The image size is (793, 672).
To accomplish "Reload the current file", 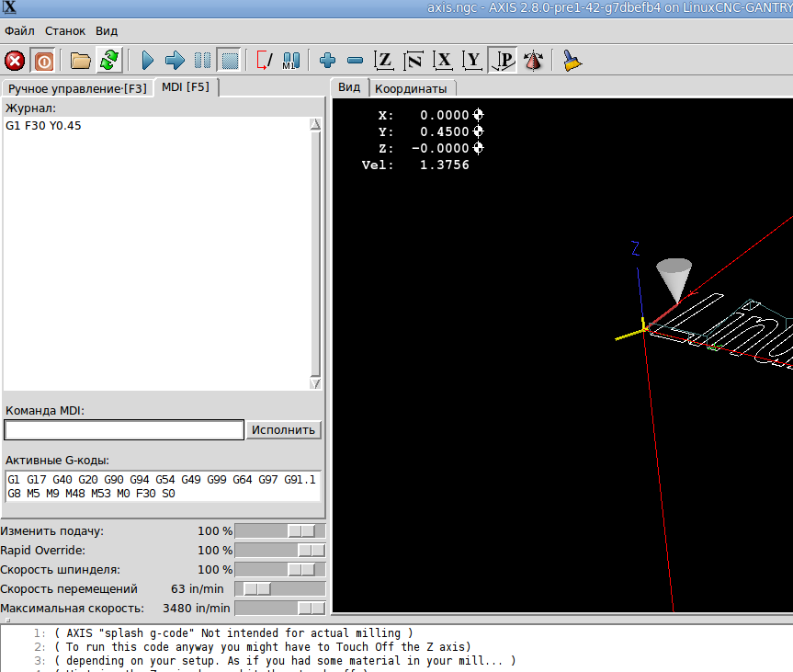I will (x=109, y=61).
